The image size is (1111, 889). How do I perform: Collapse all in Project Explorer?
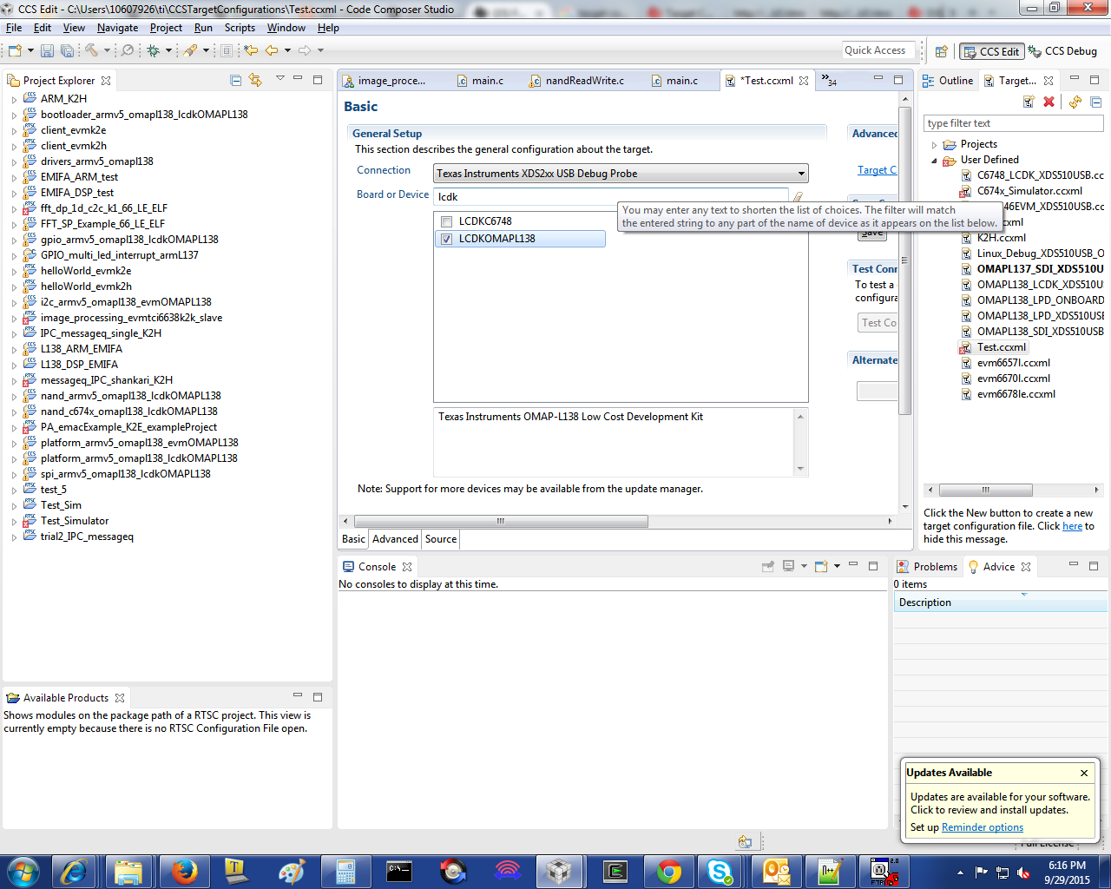click(235, 80)
